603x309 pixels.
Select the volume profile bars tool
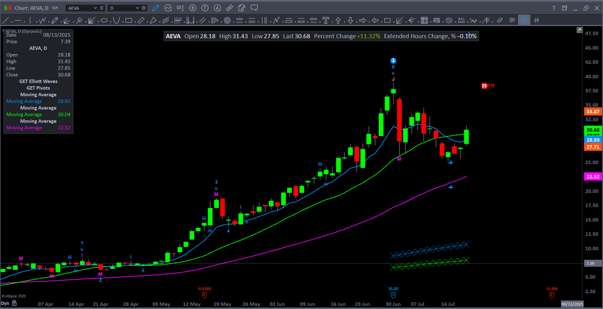click(x=215, y=21)
